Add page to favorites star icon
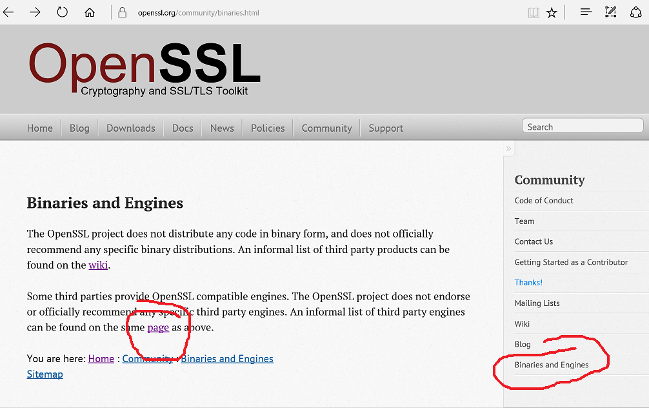 click(552, 12)
